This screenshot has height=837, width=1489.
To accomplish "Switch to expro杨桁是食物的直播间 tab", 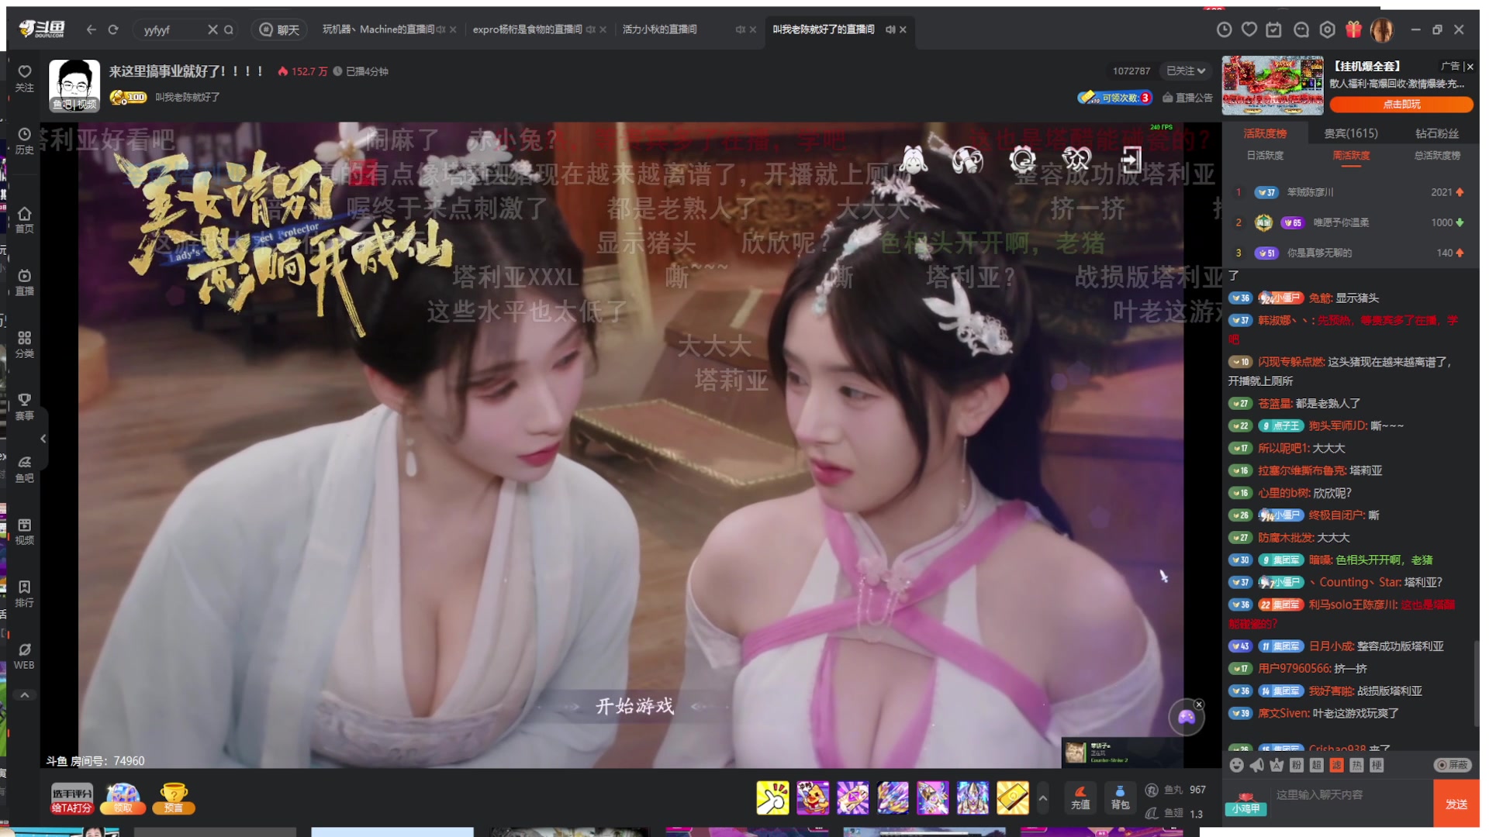I will click(527, 29).
